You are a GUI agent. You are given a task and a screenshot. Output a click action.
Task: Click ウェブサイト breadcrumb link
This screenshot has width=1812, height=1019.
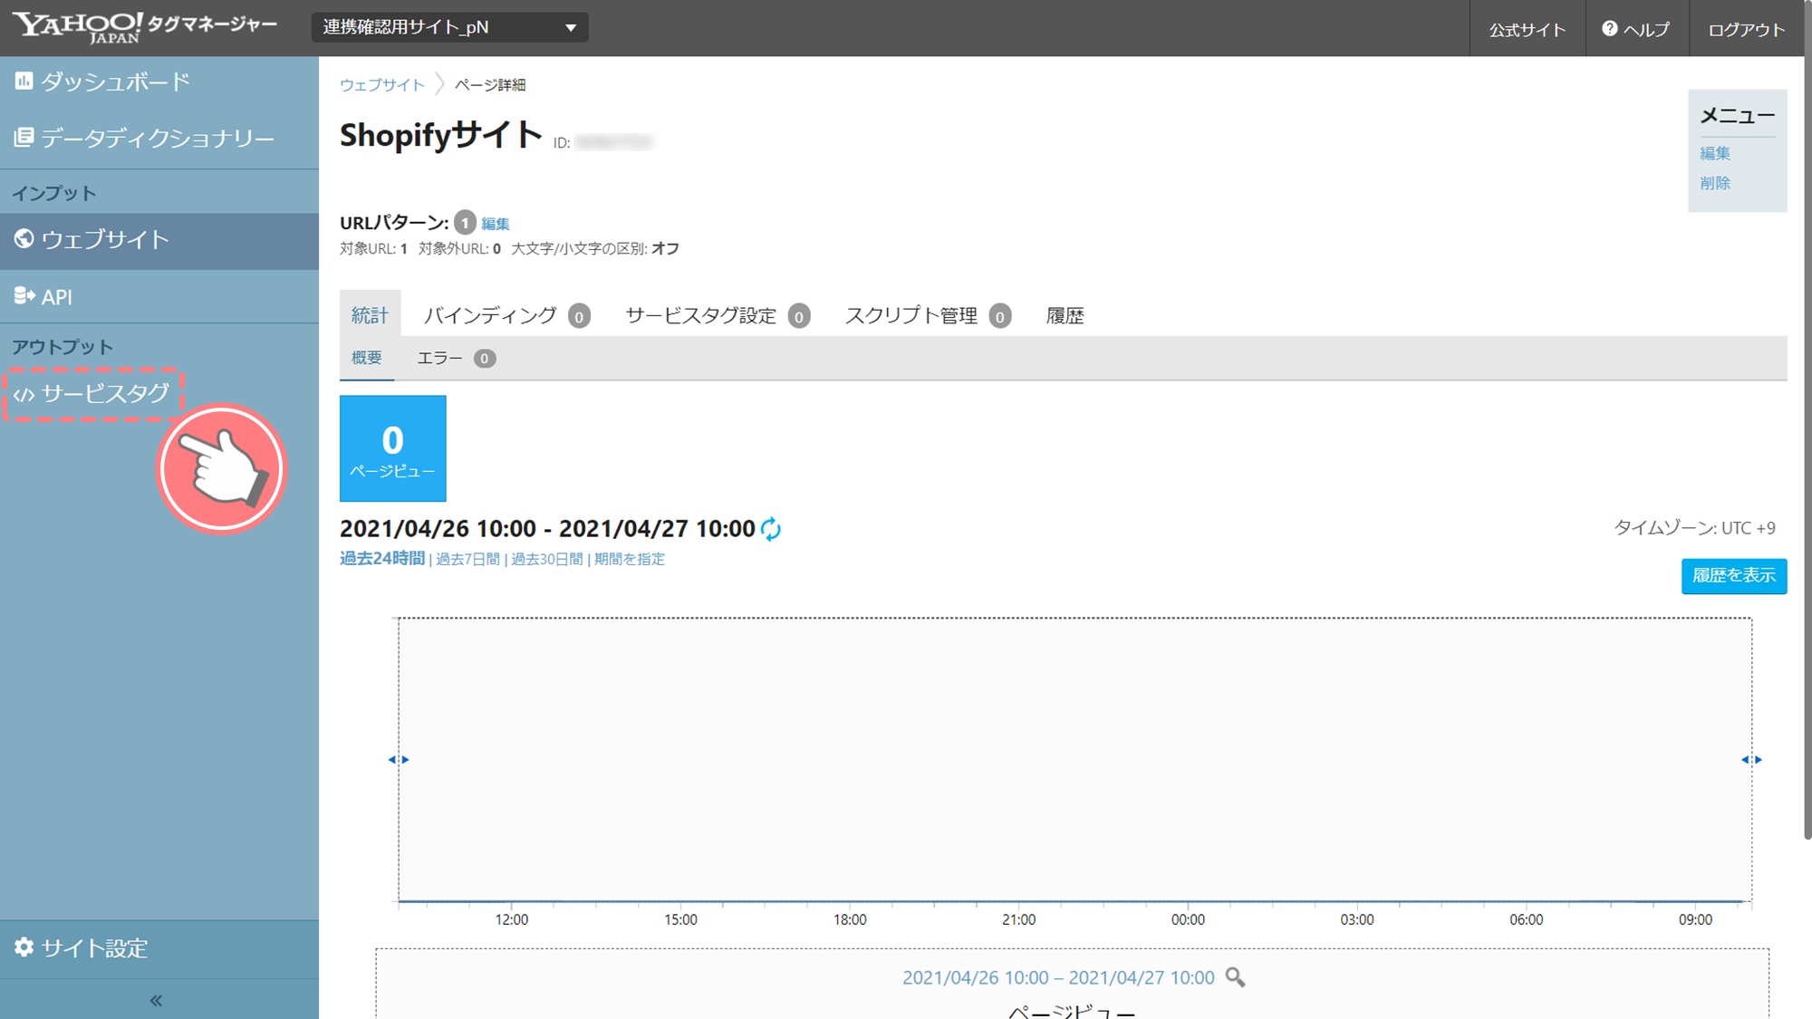tap(381, 85)
